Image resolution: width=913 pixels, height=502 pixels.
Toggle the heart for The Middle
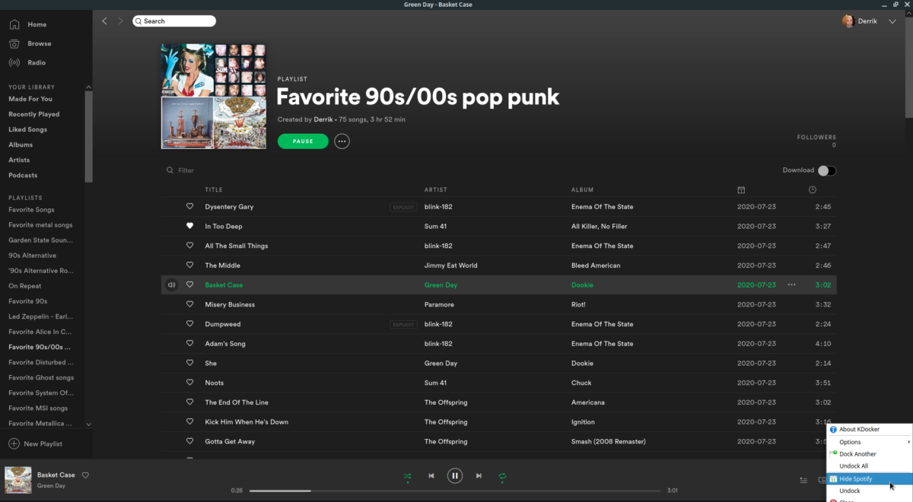pos(190,265)
